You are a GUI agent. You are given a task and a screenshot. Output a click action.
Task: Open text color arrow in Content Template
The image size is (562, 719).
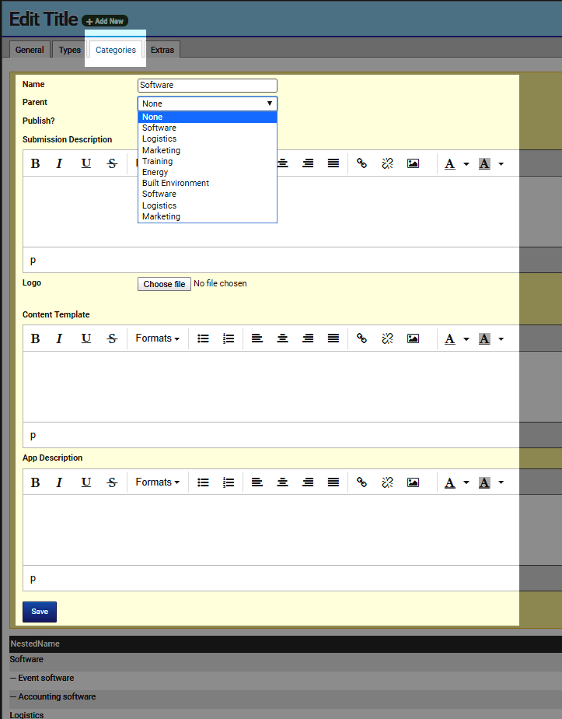pyautogui.click(x=466, y=338)
